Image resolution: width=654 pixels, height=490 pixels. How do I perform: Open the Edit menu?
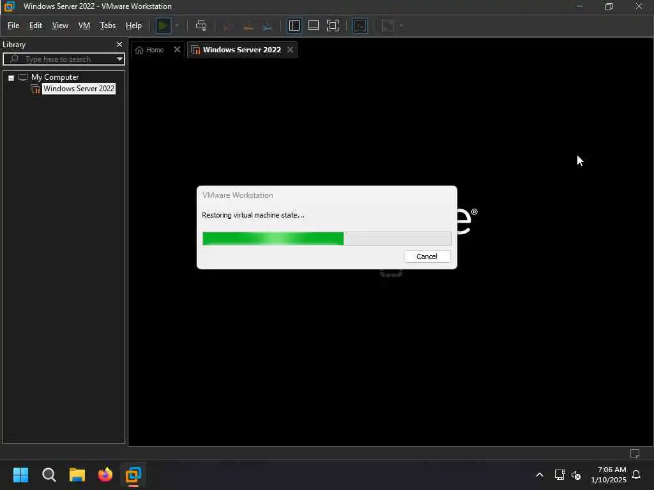[36, 26]
